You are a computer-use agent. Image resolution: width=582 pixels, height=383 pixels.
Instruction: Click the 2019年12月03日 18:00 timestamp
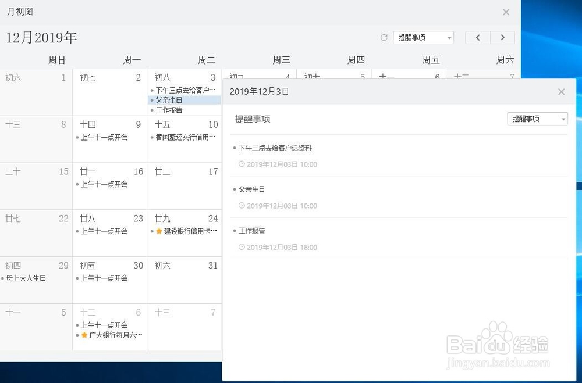(x=282, y=248)
